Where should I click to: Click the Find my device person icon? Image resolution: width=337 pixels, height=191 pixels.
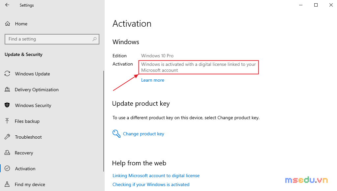[x=7, y=184]
